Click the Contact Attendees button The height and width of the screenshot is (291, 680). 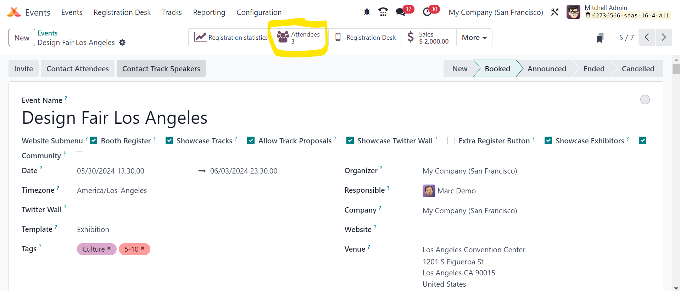(x=78, y=69)
